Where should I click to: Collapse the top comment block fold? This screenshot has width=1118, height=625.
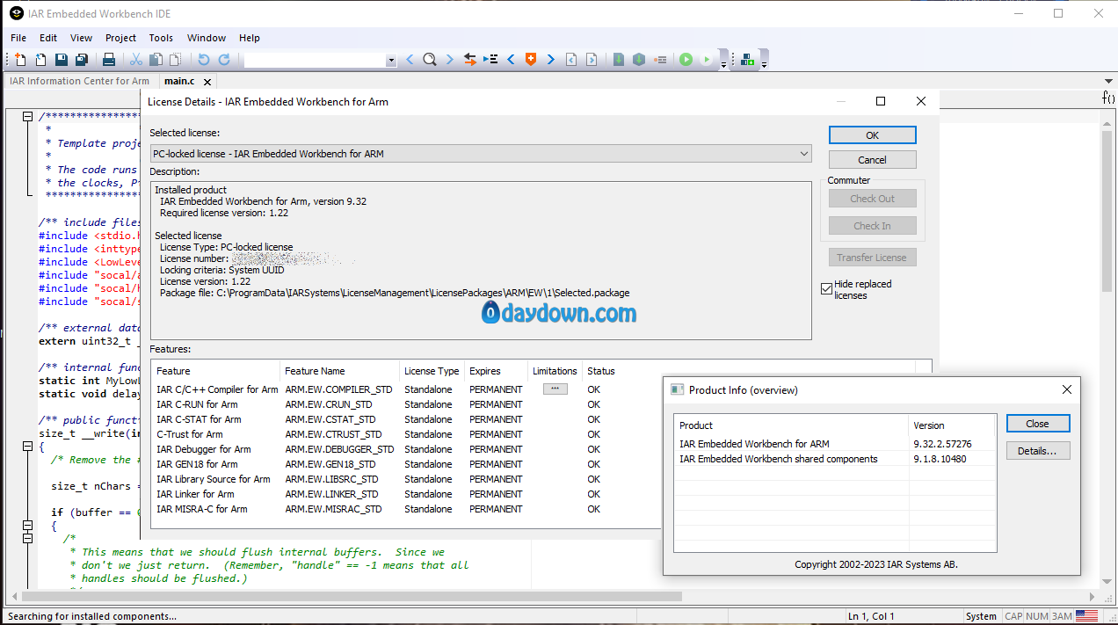pos(27,117)
